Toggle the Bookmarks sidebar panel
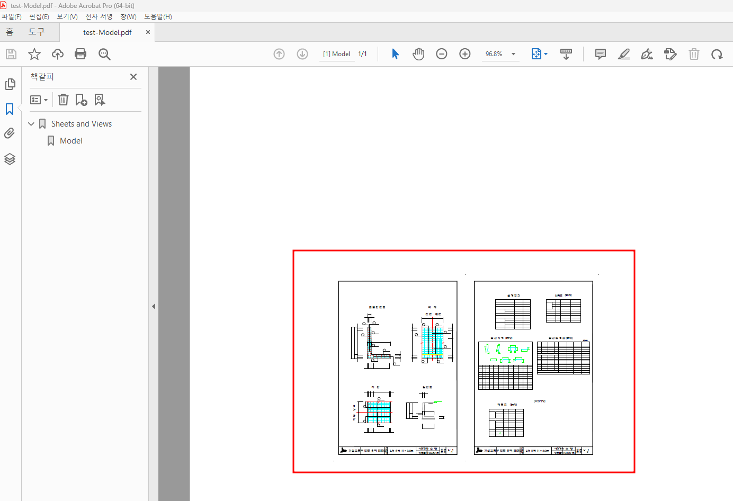The image size is (733, 501). click(10, 109)
